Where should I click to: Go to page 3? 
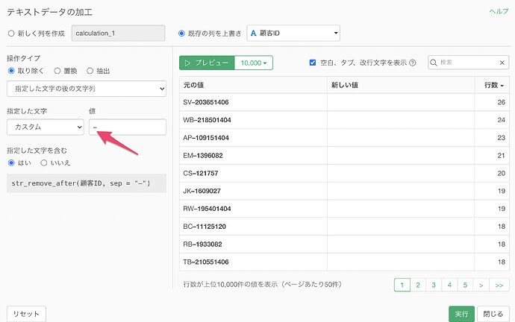point(434,285)
